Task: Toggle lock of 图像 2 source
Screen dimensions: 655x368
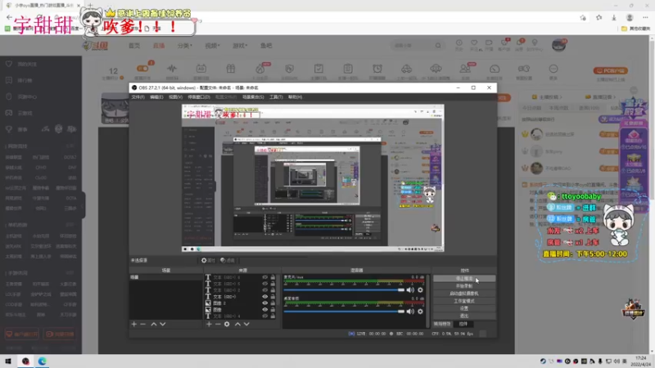Action: coord(273,303)
